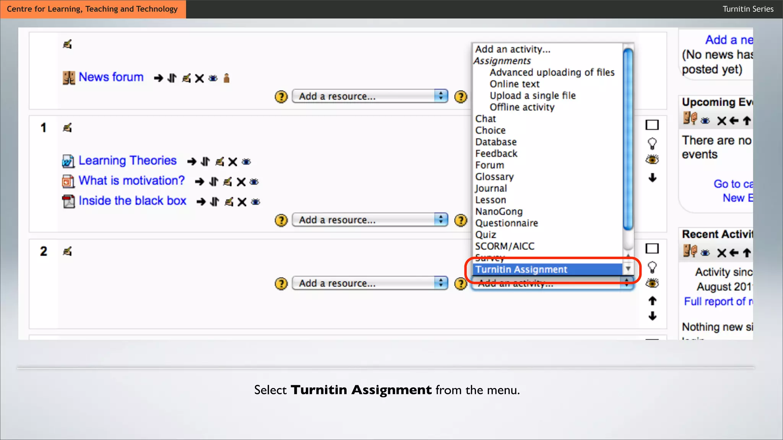This screenshot has height=440, width=783.
Task: Click the edit summary icon in section 1
Action: coord(67,128)
